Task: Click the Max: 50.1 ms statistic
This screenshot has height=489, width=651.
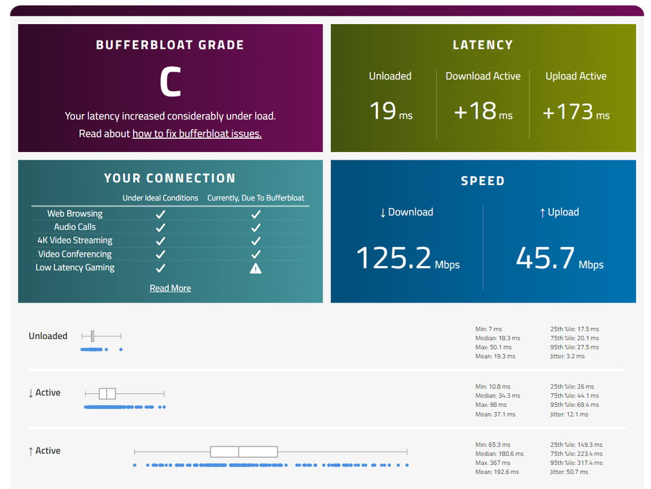Action: coord(494,348)
